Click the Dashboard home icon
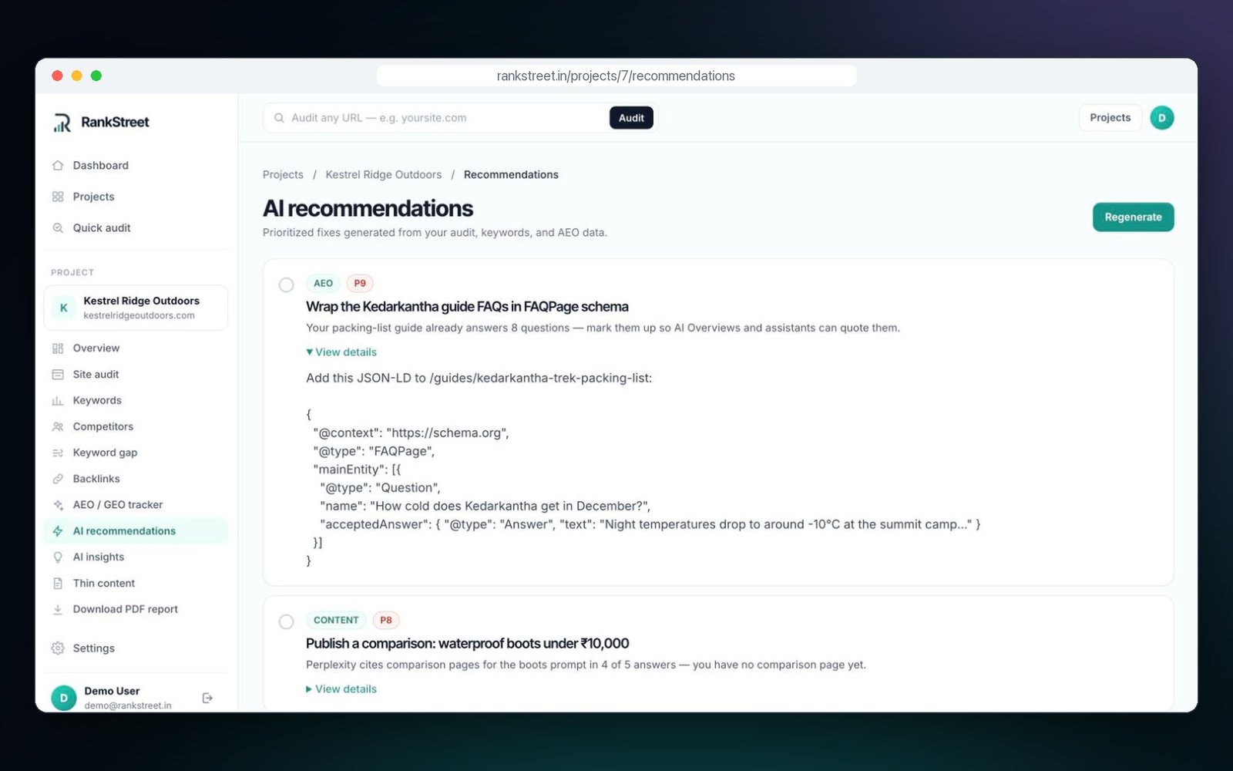The image size is (1233, 771). point(58,166)
